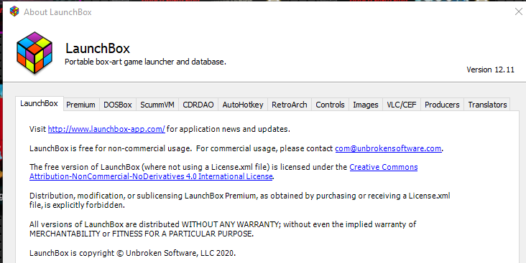
Task: Open the CDRDAO tab
Action: click(198, 105)
